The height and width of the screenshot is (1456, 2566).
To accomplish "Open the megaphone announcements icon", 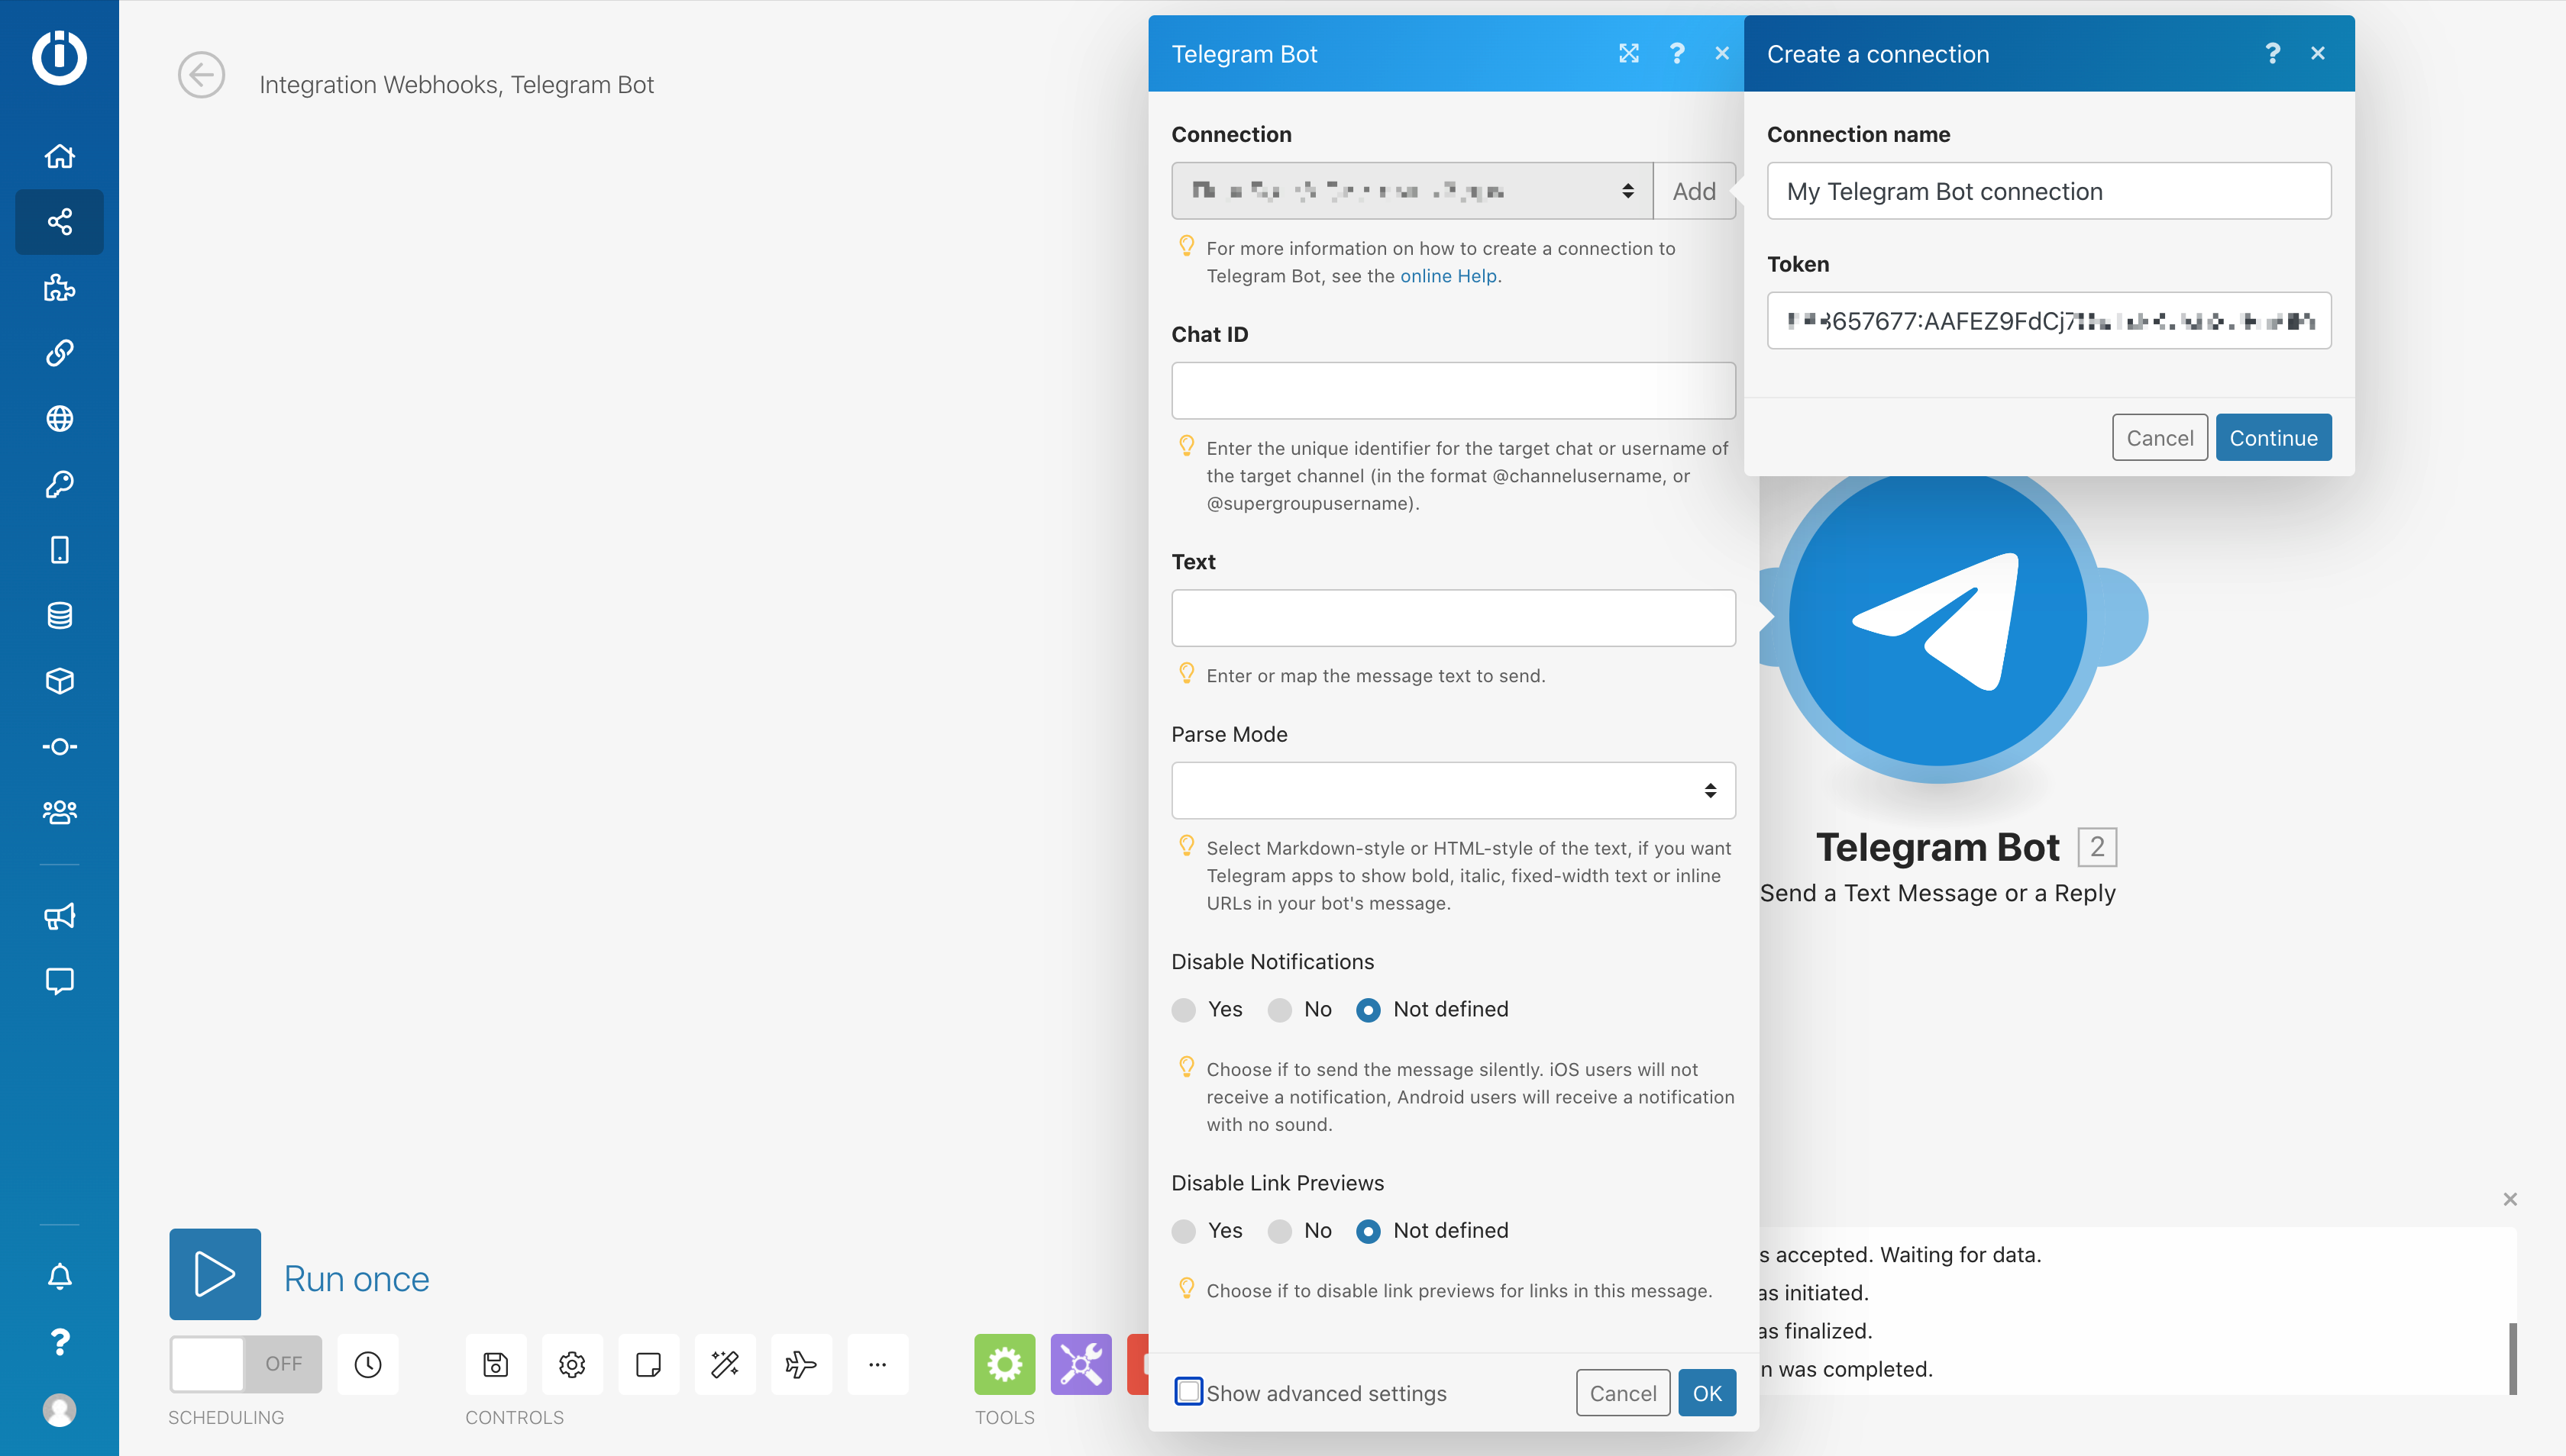I will [x=59, y=916].
